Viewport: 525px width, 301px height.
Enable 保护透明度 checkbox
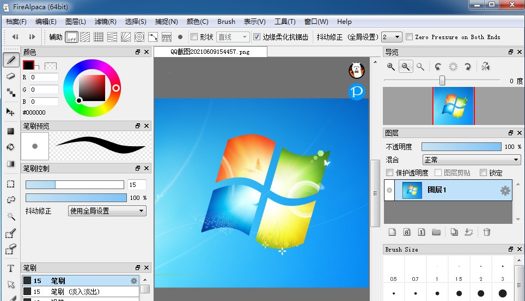(x=389, y=173)
